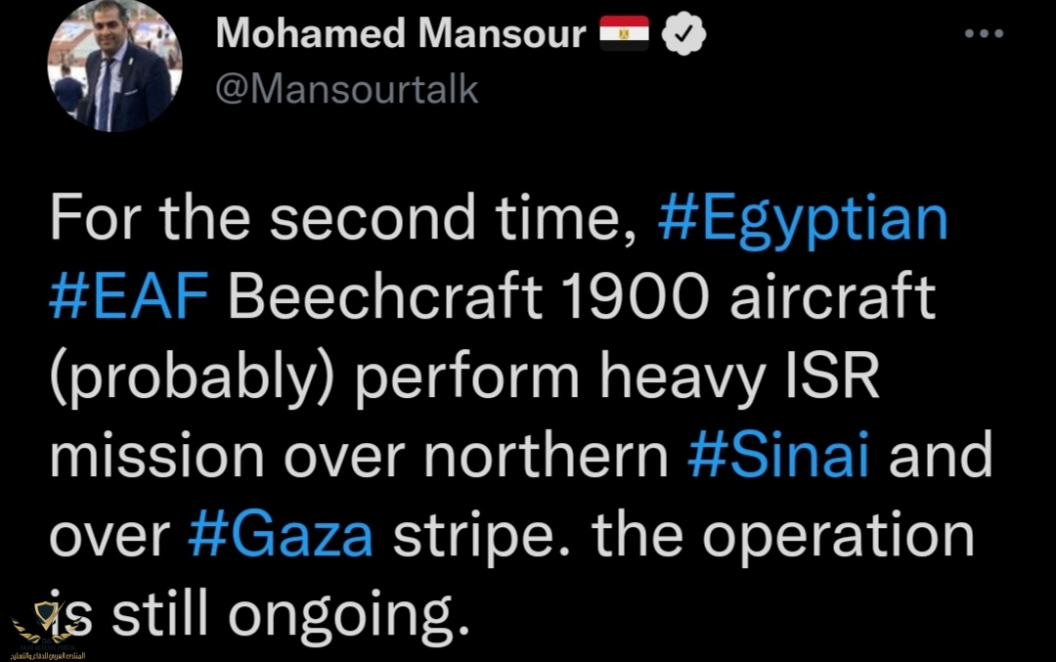
Task: Open the Mohamed Mansour display name
Action: click(401, 32)
